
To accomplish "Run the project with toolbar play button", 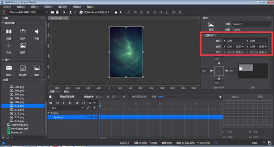I will pos(64,12).
